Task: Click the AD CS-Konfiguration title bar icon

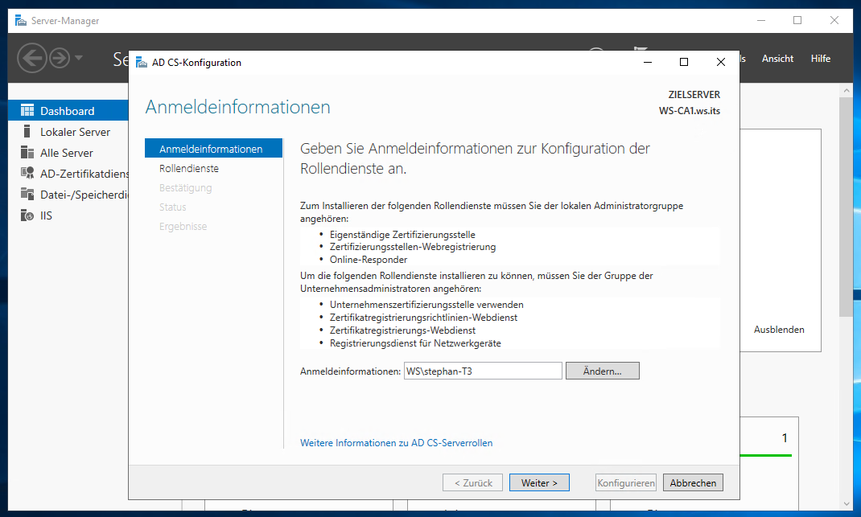Action: point(142,62)
